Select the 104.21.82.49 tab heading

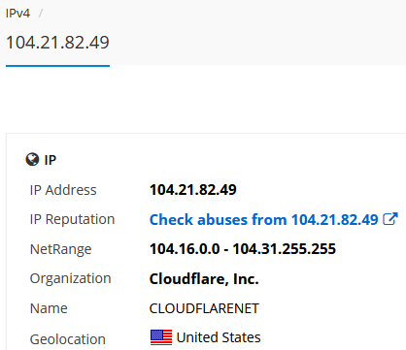click(57, 43)
